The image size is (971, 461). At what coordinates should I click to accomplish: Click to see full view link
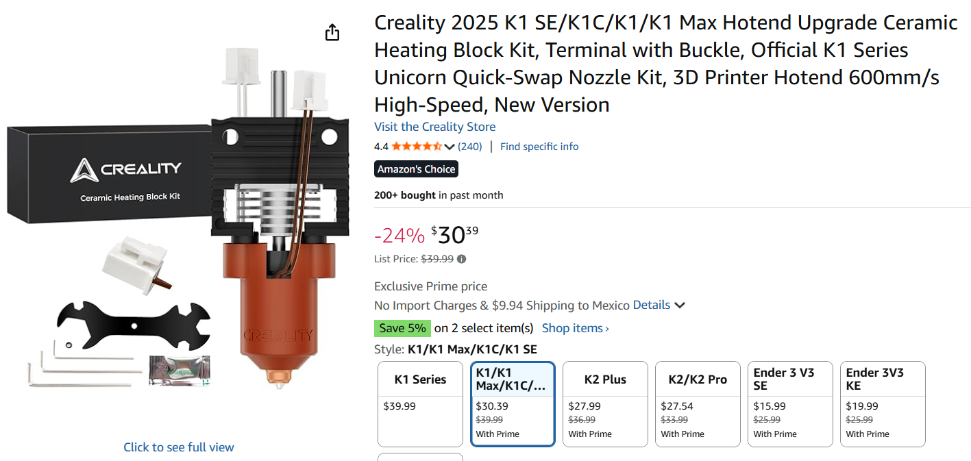click(179, 447)
